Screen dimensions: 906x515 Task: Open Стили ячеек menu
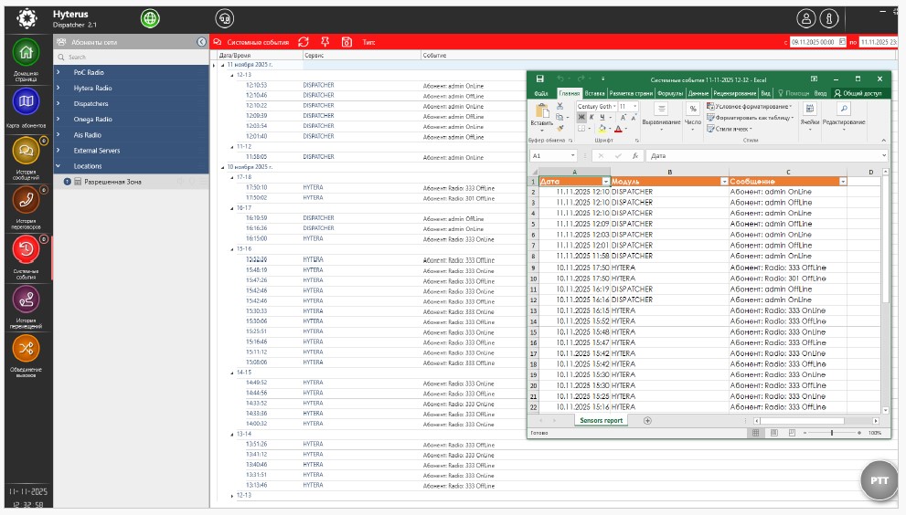pyautogui.click(x=730, y=129)
